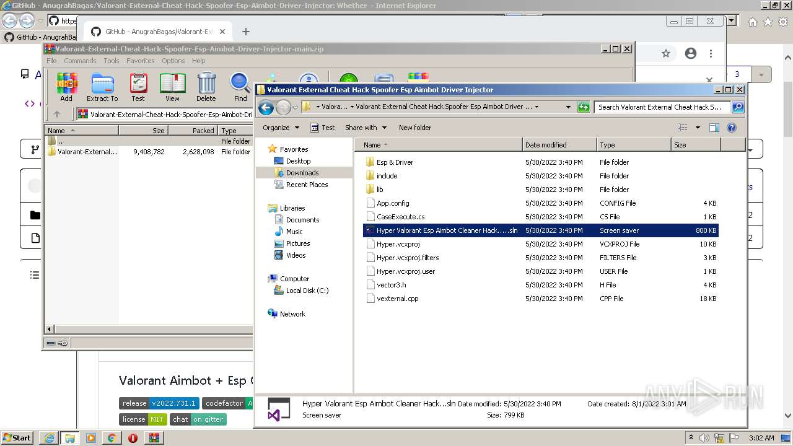Toggle the Explorer preview pane icon
Viewport: 793px width, 446px height.
coord(714,128)
